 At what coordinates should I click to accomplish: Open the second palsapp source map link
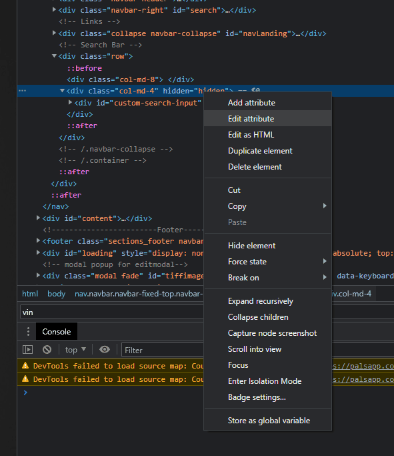click(363, 379)
